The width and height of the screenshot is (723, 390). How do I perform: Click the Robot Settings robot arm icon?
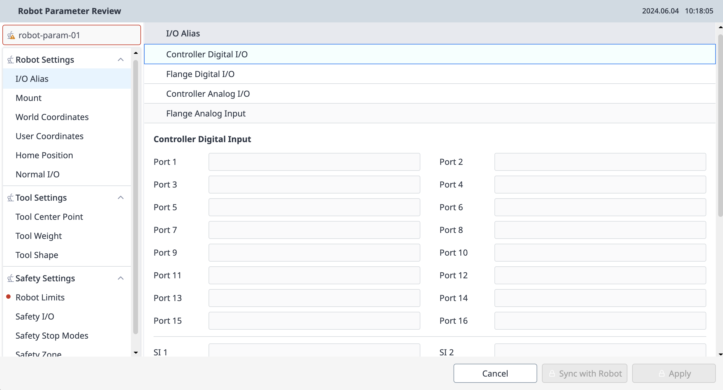[10, 59]
